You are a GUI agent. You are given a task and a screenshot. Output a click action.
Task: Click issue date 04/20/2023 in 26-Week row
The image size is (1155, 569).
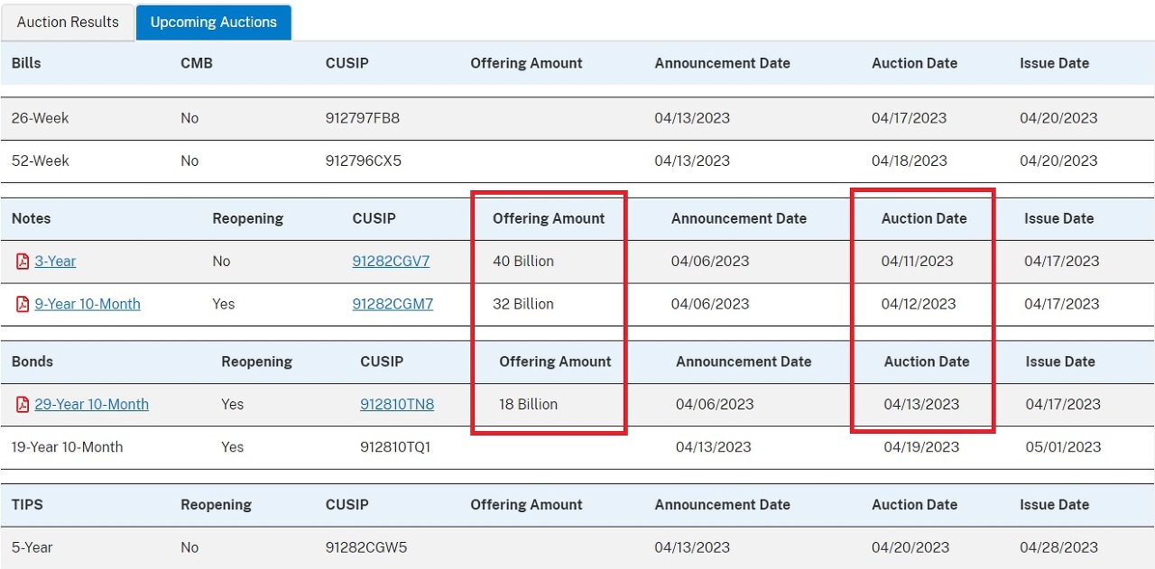tap(1058, 118)
